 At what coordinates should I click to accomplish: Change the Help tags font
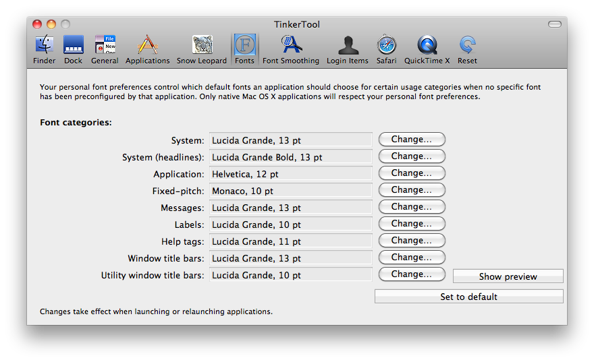[x=412, y=240]
